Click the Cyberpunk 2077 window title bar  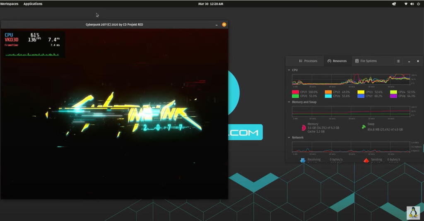tap(114, 24)
